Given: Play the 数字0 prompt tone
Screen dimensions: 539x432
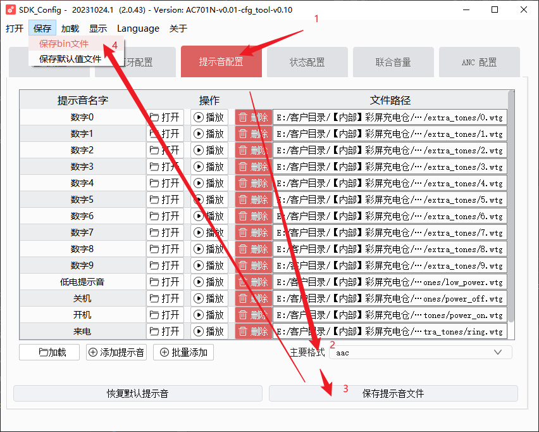Looking at the screenshot, I should click(209, 117).
